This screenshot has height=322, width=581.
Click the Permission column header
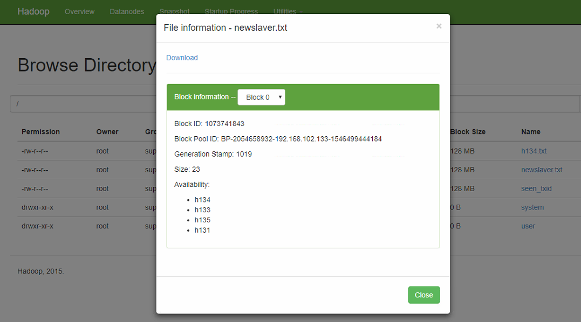point(40,131)
